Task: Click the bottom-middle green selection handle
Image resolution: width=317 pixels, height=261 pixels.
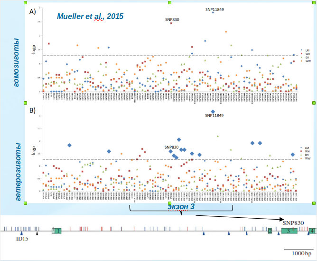Action: 169,203
